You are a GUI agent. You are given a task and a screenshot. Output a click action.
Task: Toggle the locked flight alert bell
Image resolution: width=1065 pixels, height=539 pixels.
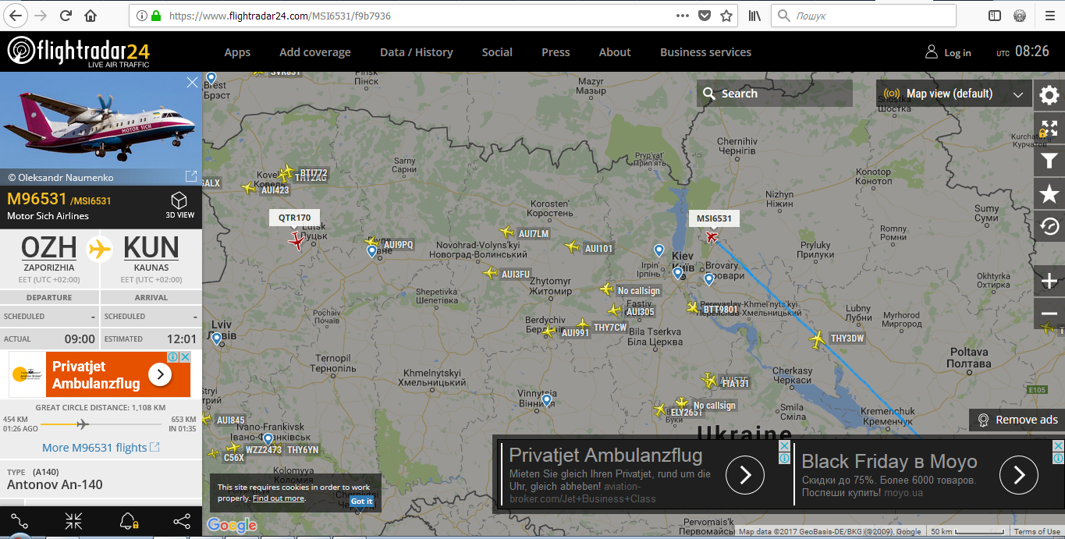tap(129, 521)
